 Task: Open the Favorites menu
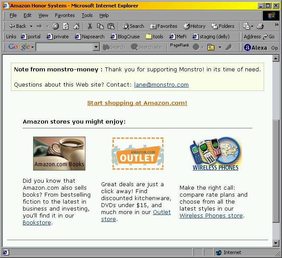(65, 15)
